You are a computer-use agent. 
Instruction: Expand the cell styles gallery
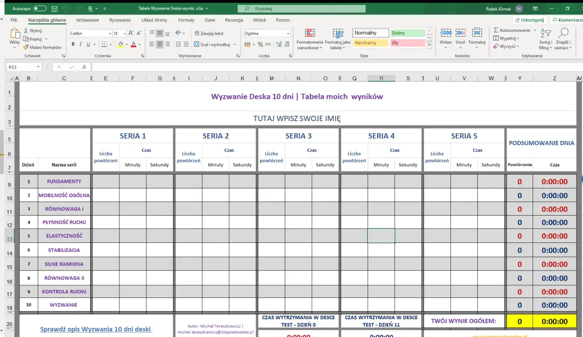[429, 45]
